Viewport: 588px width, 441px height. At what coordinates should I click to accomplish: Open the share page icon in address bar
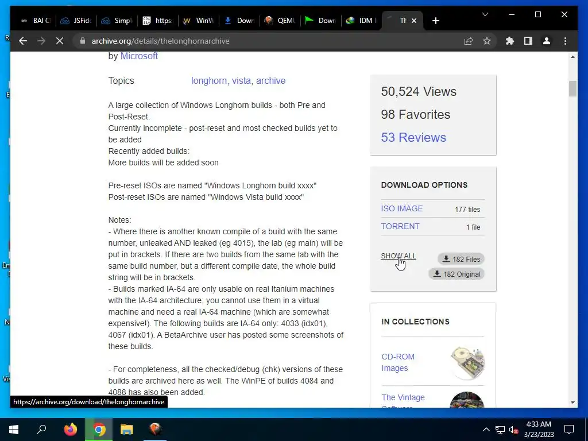tap(469, 41)
